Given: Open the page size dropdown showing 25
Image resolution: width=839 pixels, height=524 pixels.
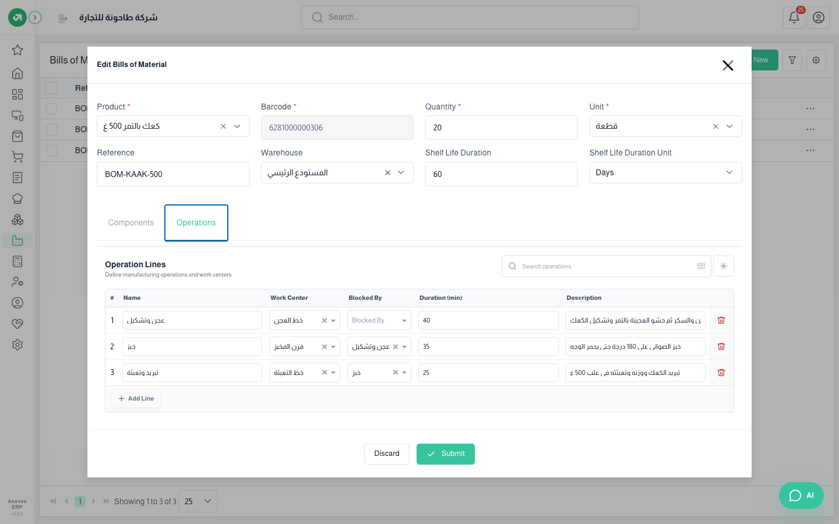Looking at the screenshot, I should [198, 501].
